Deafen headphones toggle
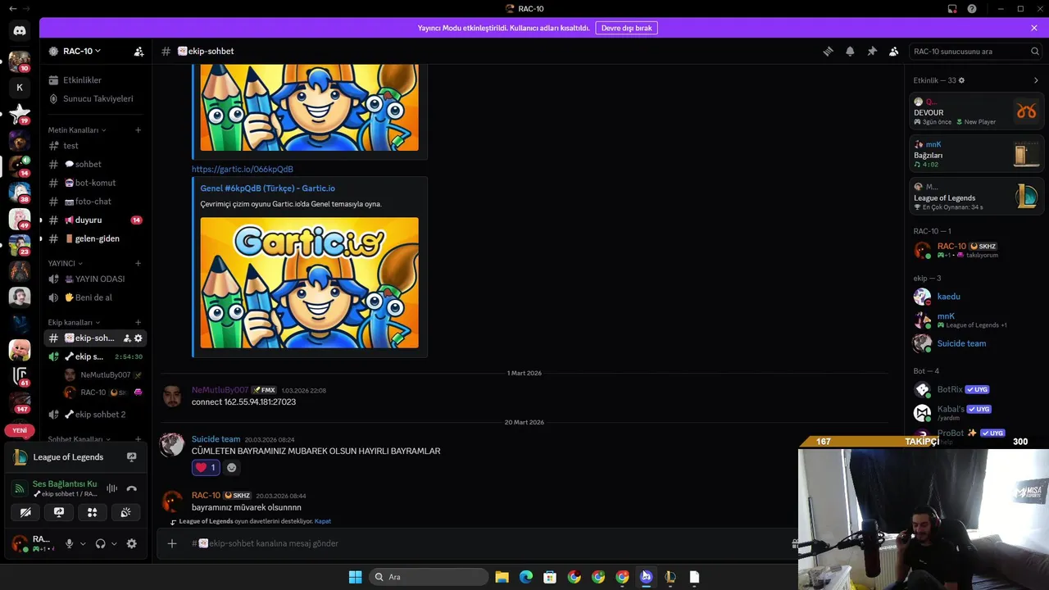The height and width of the screenshot is (590, 1049). tap(100, 543)
